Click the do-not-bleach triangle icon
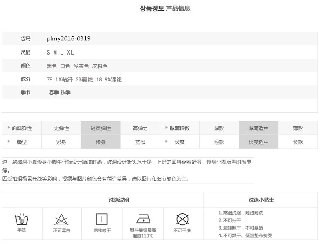Screen dimensions: 321x245 [x=61, y=219]
